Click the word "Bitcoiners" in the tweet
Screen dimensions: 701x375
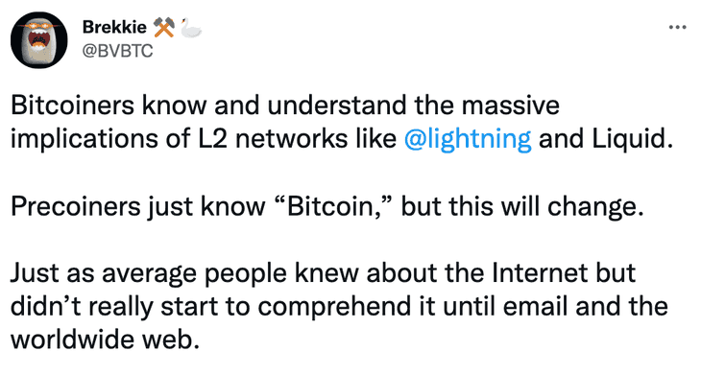click(x=72, y=105)
